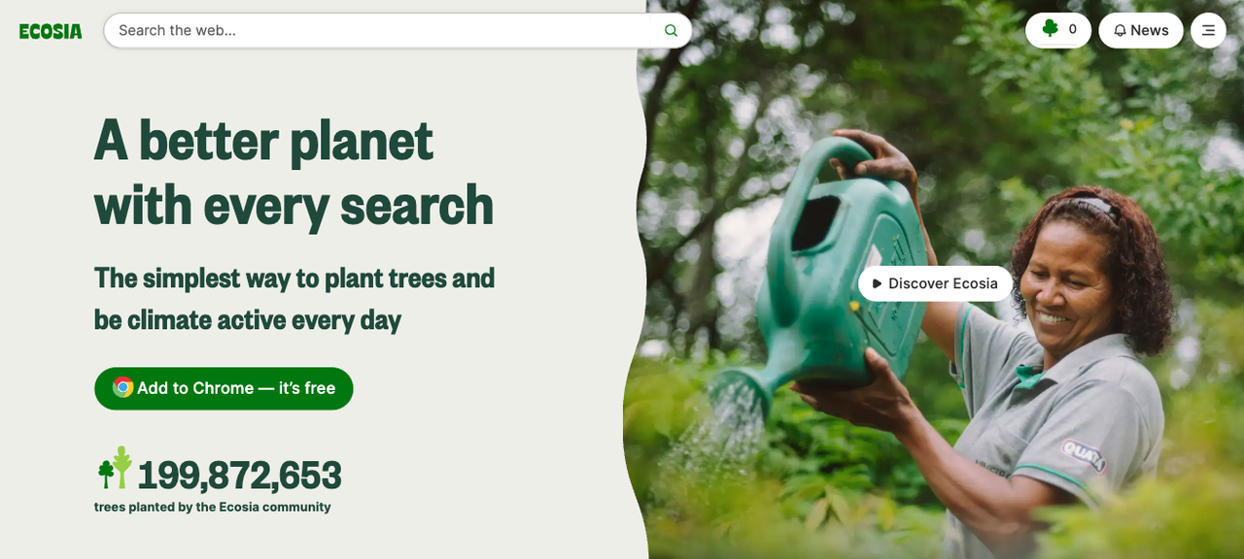Screen dimensions: 1244x559
Task: Click the Chrome logo on the install button
Action: [x=122, y=387]
